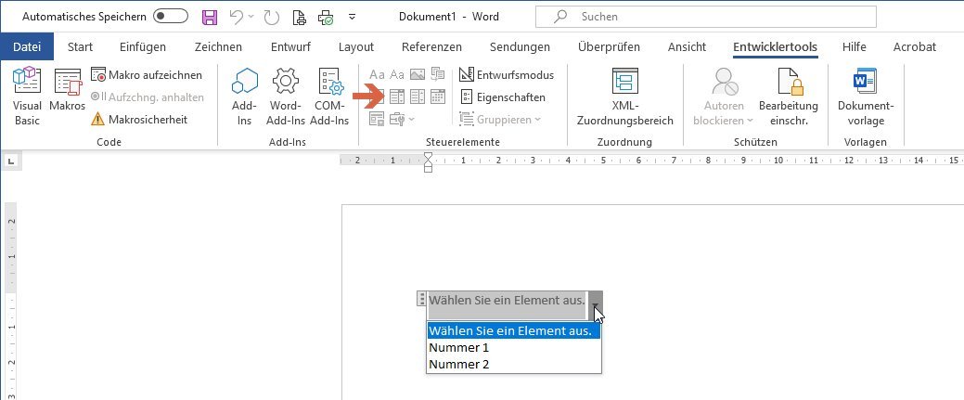This screenshot has height=400, width=964.
Task: Switch to the Start tab
Action: coord(80,46)
